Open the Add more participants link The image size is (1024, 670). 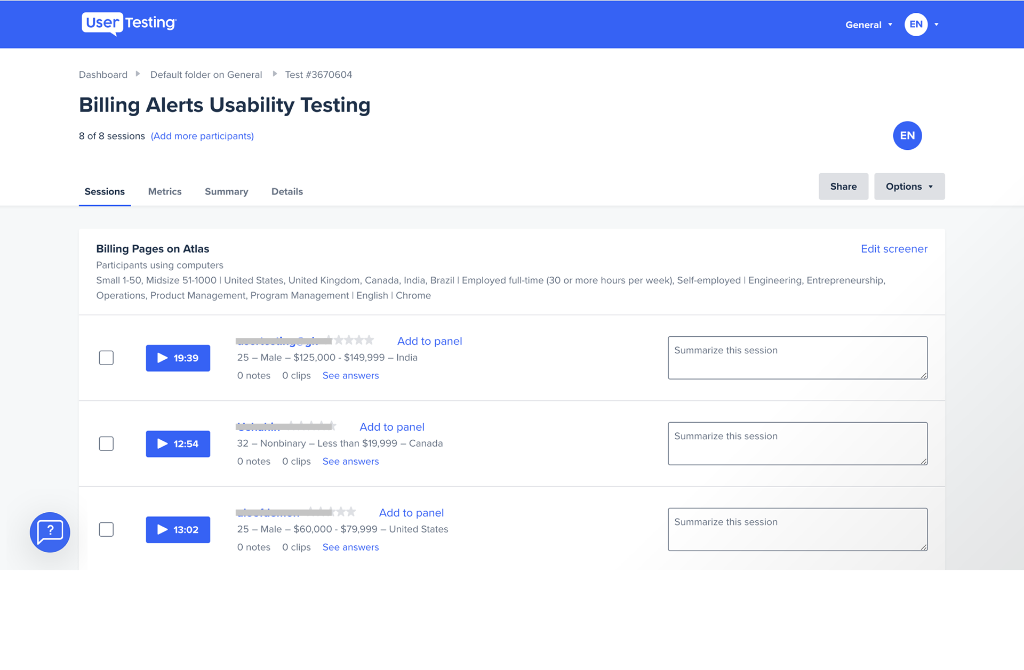pyautogui.click(x=202, y=136)
